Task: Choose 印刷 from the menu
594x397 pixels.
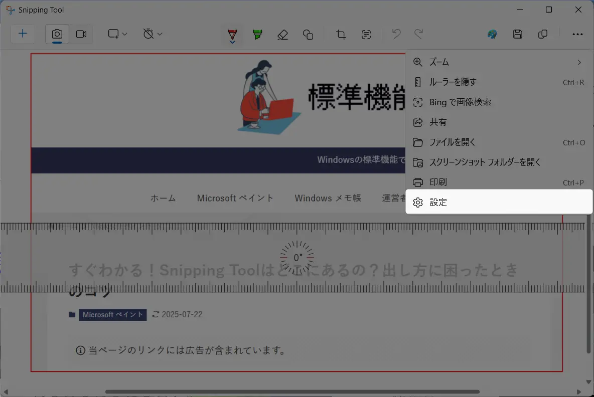Action: 499,182
